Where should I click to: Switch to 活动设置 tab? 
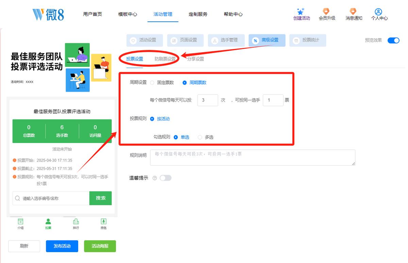[144, 40]
